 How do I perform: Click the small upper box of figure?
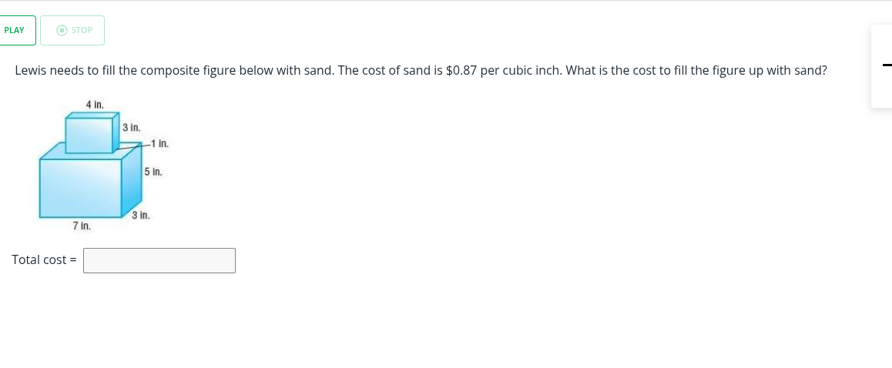pyautogui.click(x=89, y=135)
